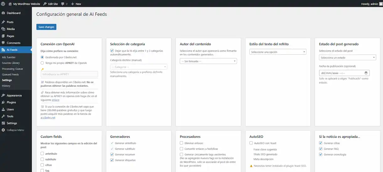
Task: Check the subtítulo custom field checkbox
Action: pyautogui.click(x=42, y=159)
